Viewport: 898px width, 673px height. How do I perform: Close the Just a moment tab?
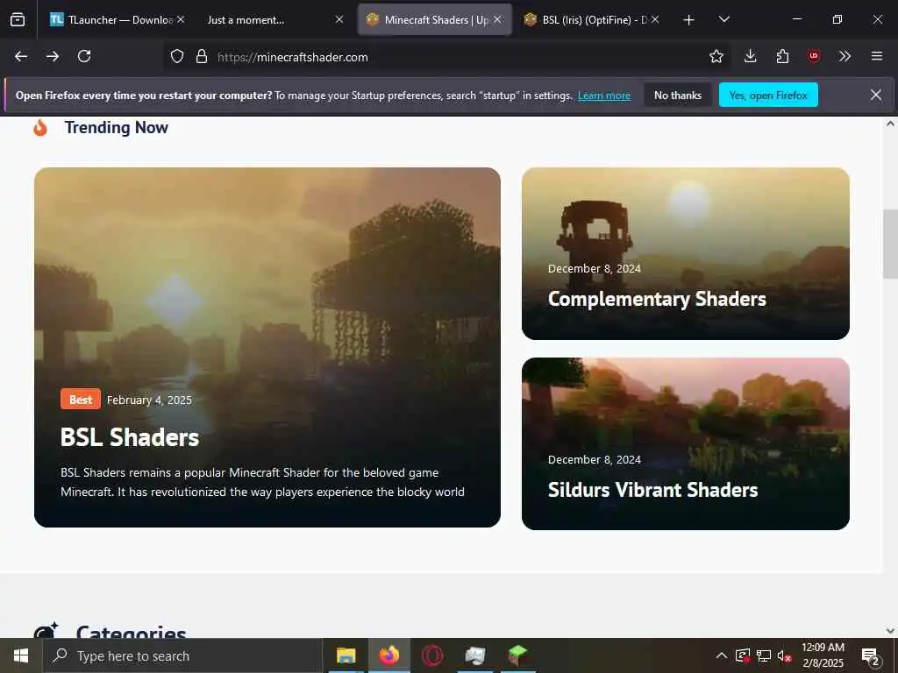click(x=339, y=19)
